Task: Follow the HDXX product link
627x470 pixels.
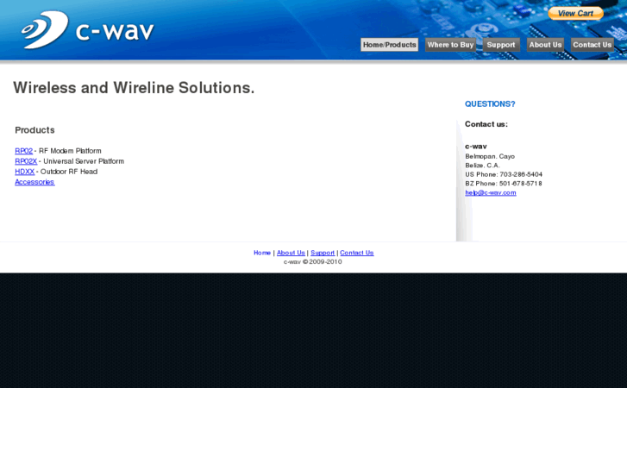Action: 25,172
